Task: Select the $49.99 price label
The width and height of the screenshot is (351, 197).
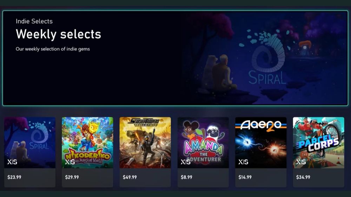Action: click(130, 177)
